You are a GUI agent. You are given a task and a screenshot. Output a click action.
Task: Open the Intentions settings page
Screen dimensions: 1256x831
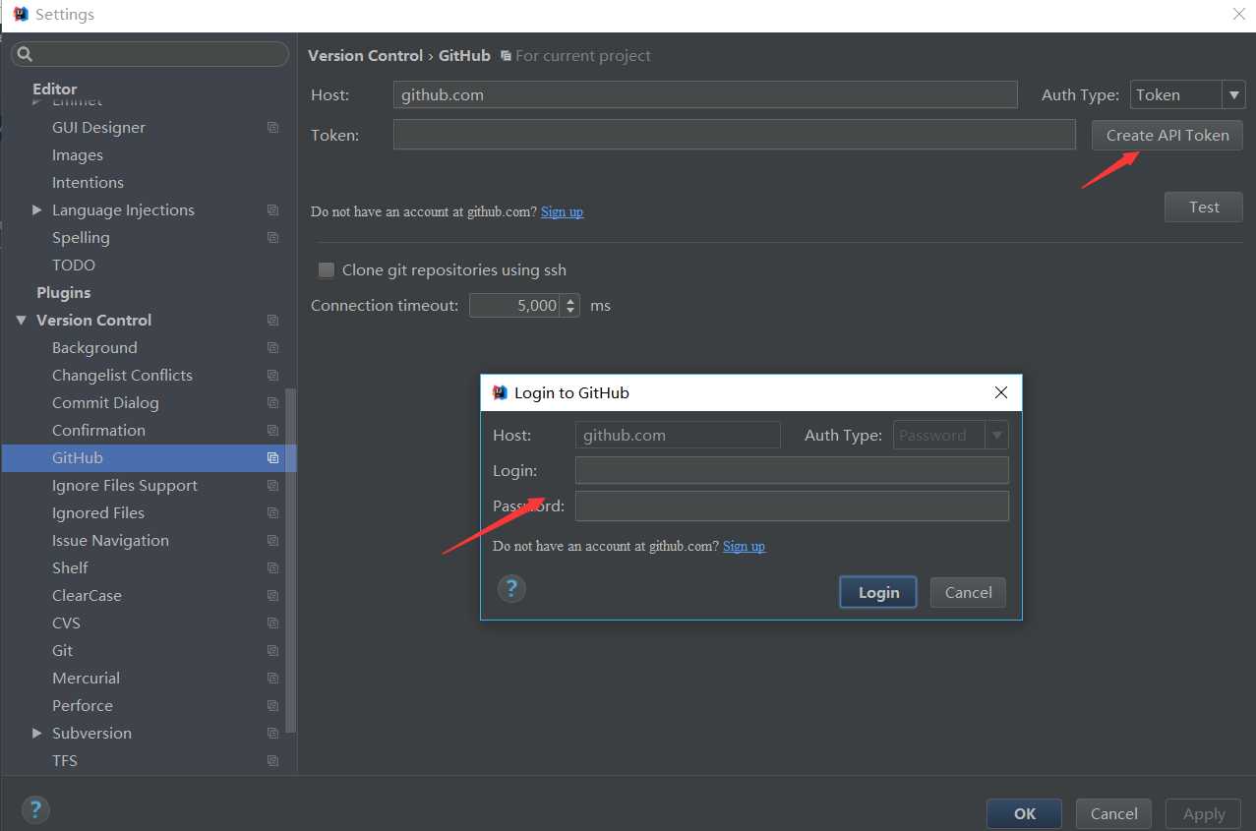[x=88, y=183]
